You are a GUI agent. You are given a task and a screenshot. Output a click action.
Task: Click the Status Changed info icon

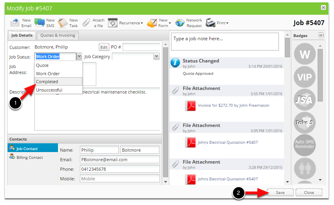175,62
